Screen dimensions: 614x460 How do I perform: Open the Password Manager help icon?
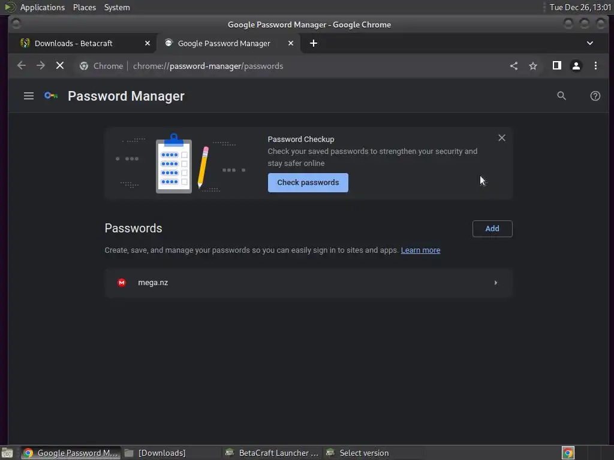595,96
